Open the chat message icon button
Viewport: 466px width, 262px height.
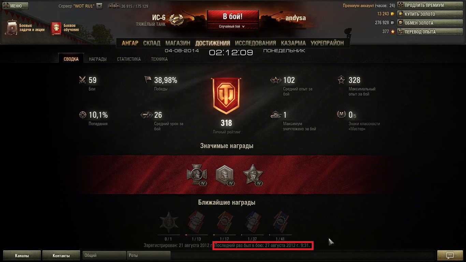coord(450,255)
